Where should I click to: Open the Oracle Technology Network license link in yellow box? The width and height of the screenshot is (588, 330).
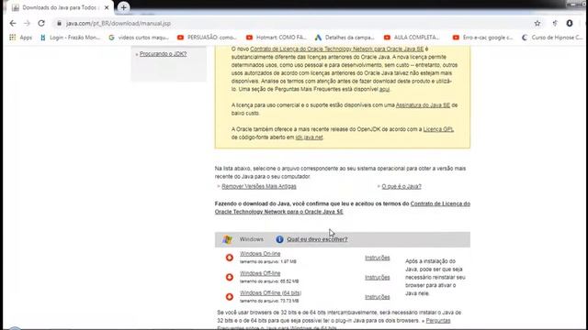337,49
